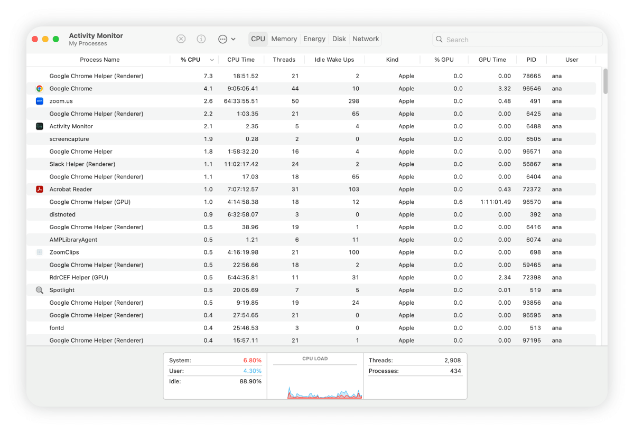Select the zoom.us app icon
Viewport: 634px width, 433px height.
click(x=39, y=101)
